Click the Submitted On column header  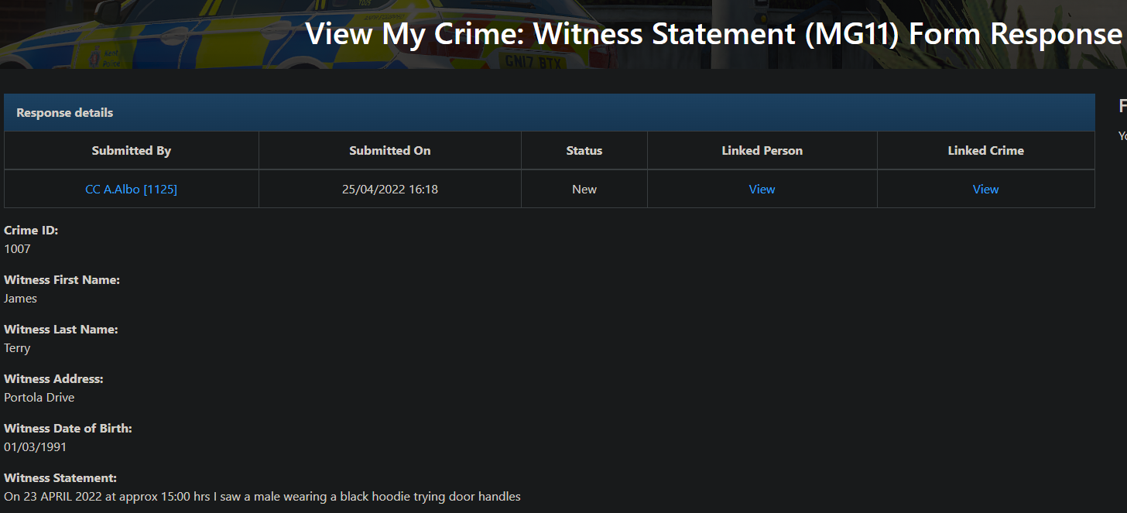tap(389, 151)
